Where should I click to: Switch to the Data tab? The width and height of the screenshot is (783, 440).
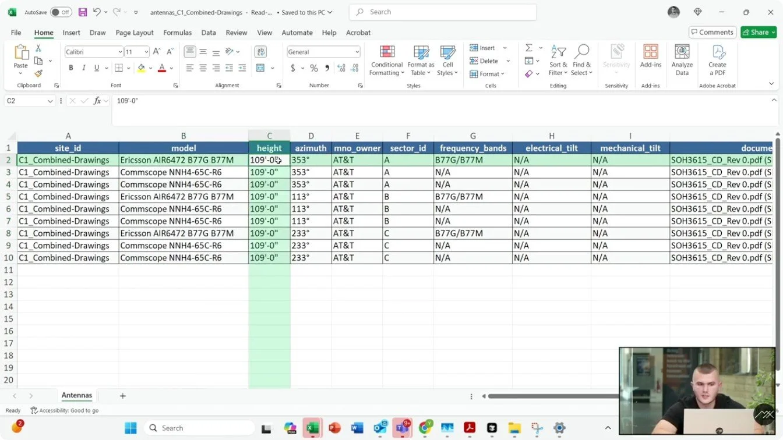[209, 33]
